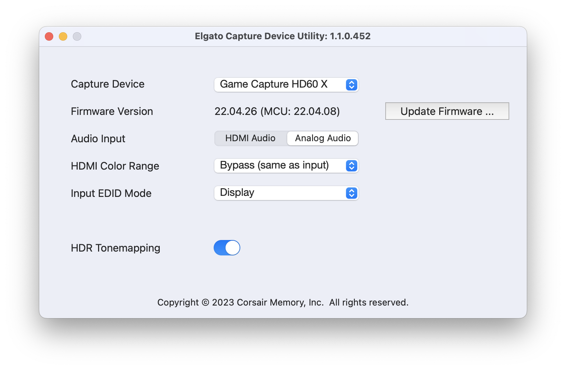Click the Elgato Capture Device Utility title

click(283, 36)
